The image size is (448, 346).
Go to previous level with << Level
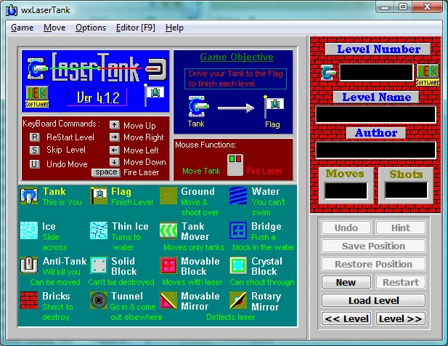346,318
